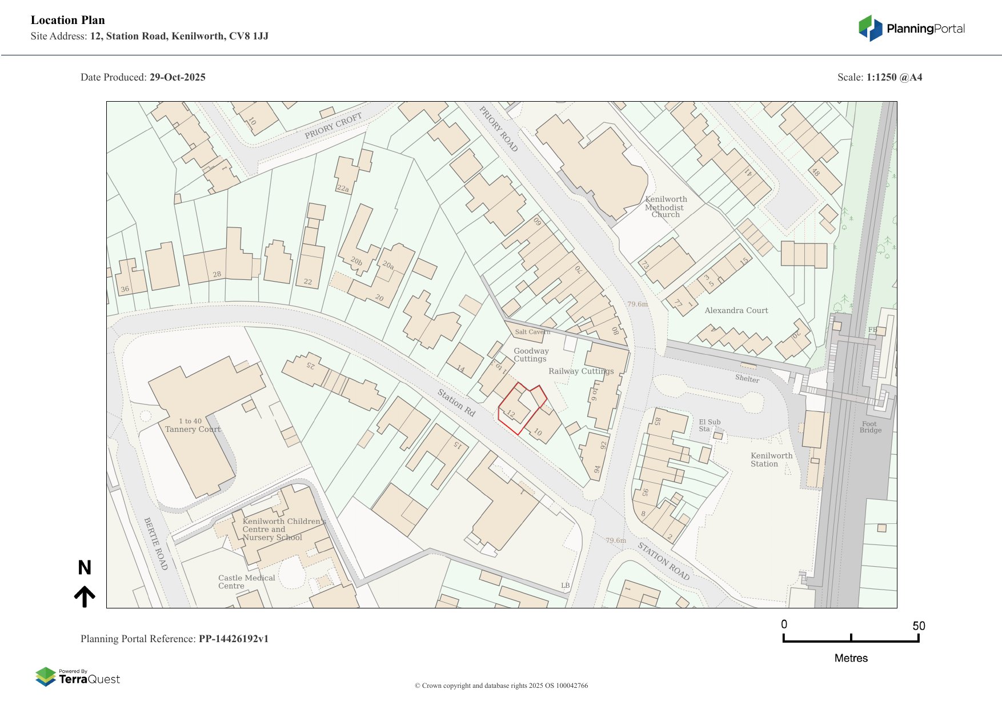Select the Salt Cavern label
This screenshot has width=1002, height=709.
(x=532, y=332)
